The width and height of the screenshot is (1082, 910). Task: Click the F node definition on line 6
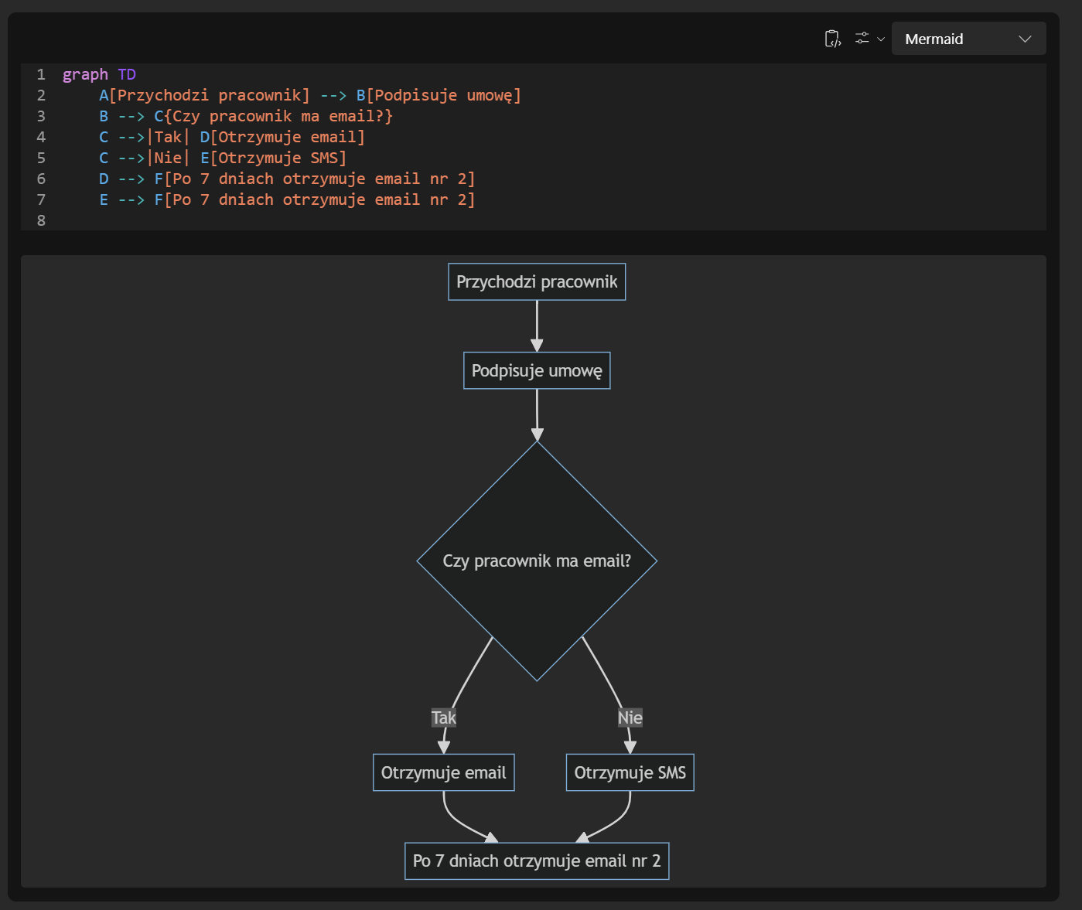coord(315,179)
